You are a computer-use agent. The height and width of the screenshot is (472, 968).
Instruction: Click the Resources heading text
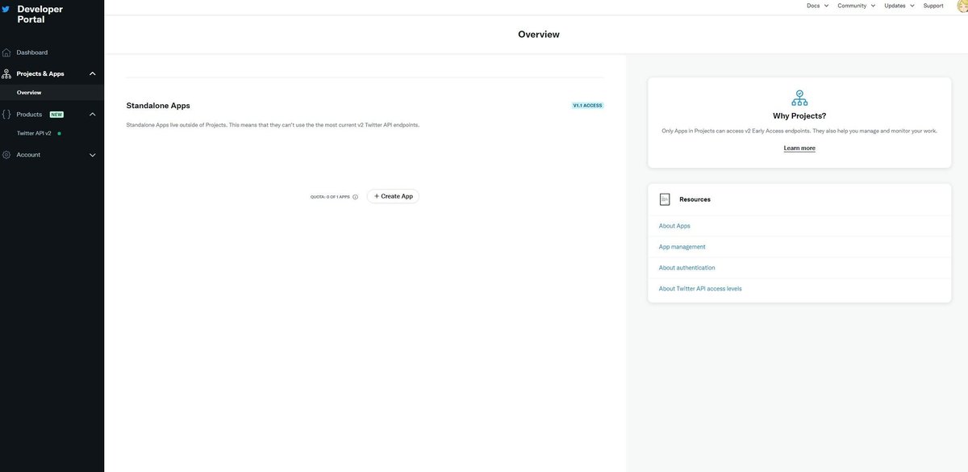pos(695,199)
